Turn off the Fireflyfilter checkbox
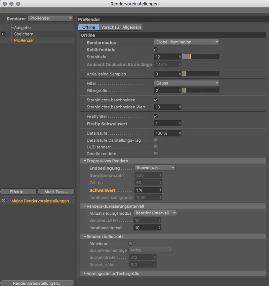Viewport: 269px width, 286px height. [x=156, y=116]
